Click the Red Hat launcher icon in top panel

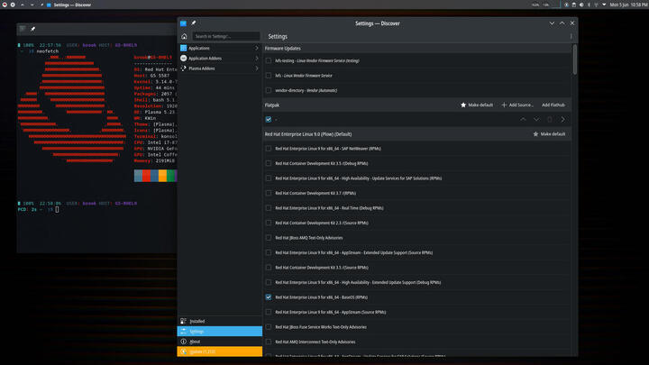coord(5,5)
